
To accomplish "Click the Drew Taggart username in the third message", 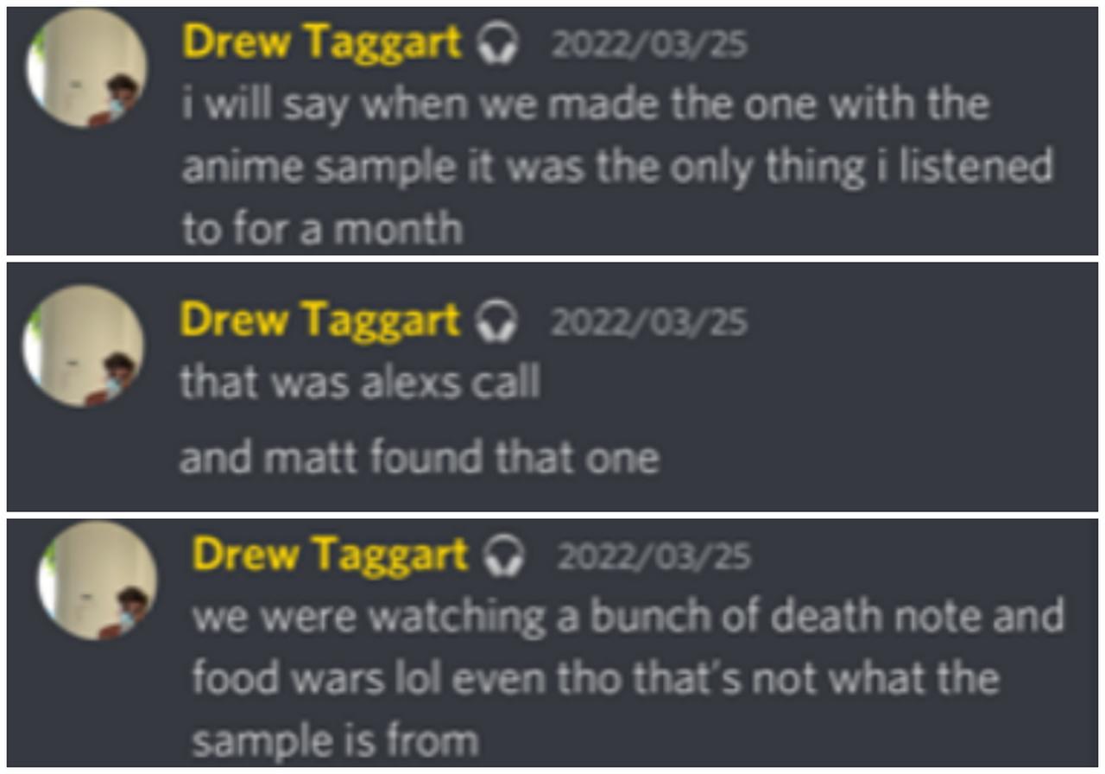I will click(330, 555).
